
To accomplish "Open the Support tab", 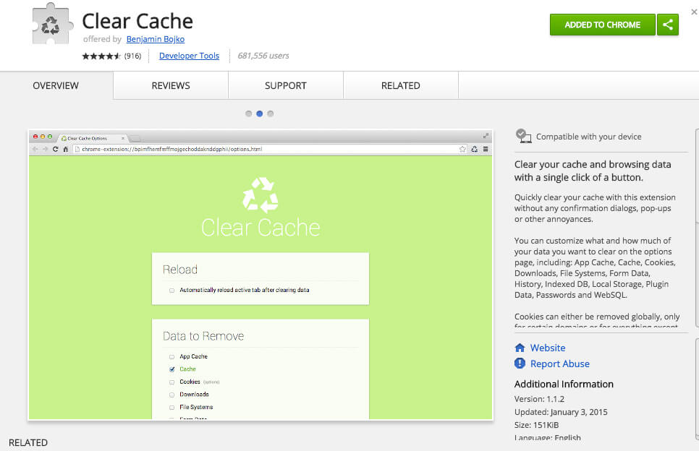I will coord(286,85).
